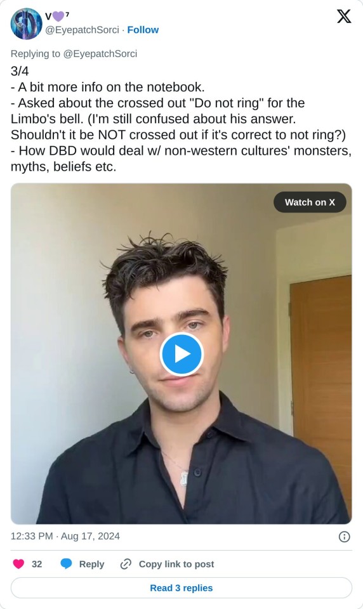The width and height of the screenshot is (363, 609).
Task: Click the reply speech bubble icon
Action: tap(66, 564)
